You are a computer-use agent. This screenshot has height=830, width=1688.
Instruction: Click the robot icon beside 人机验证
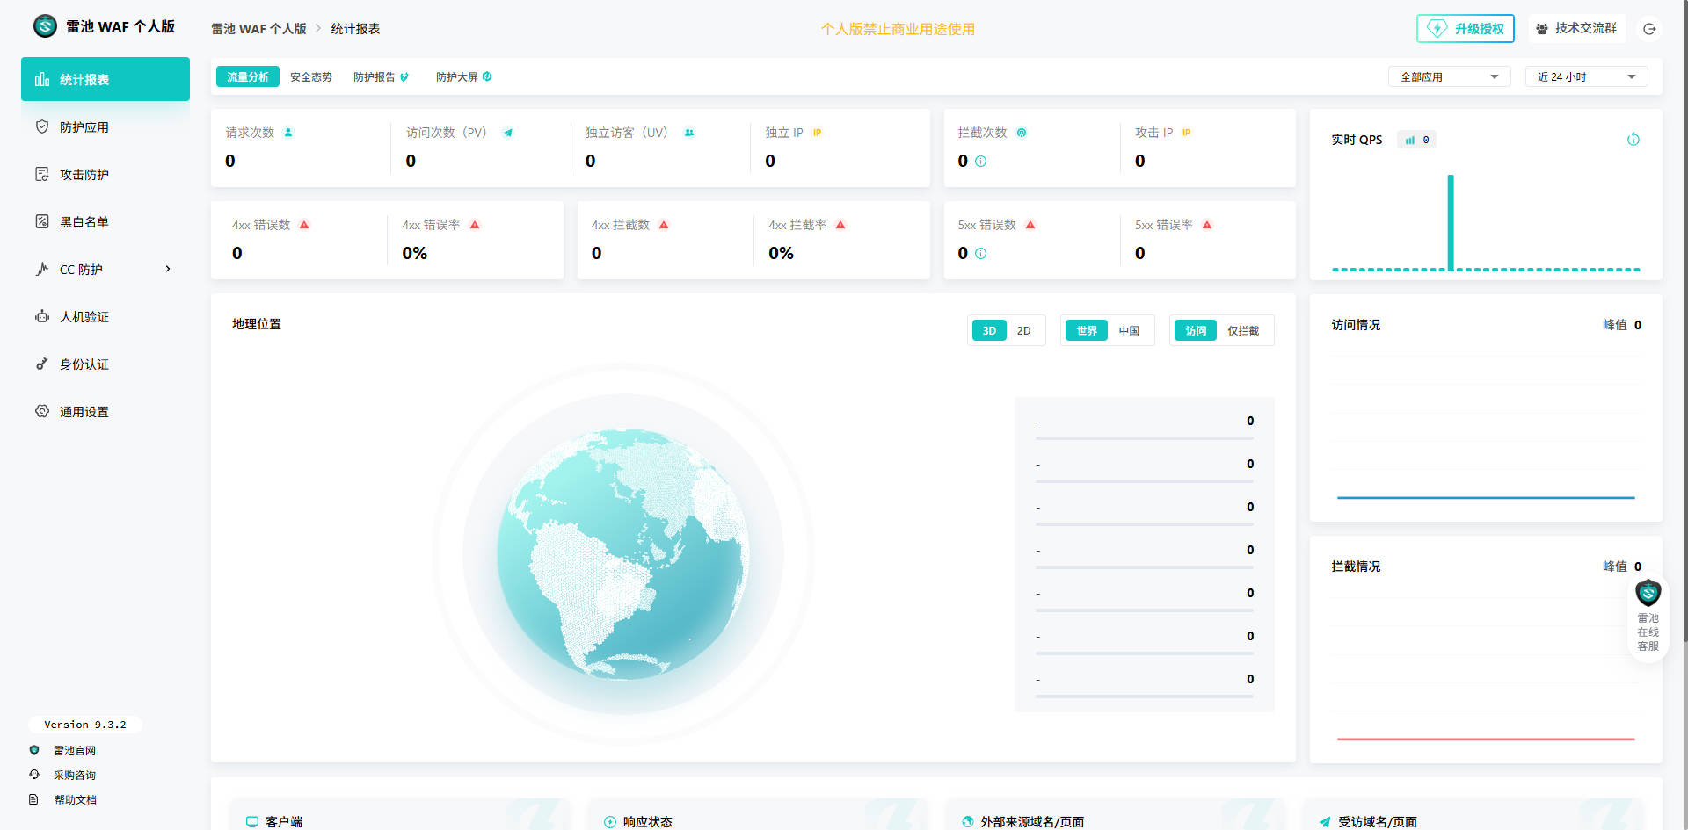pyautogui.click(x=42, y=316)
